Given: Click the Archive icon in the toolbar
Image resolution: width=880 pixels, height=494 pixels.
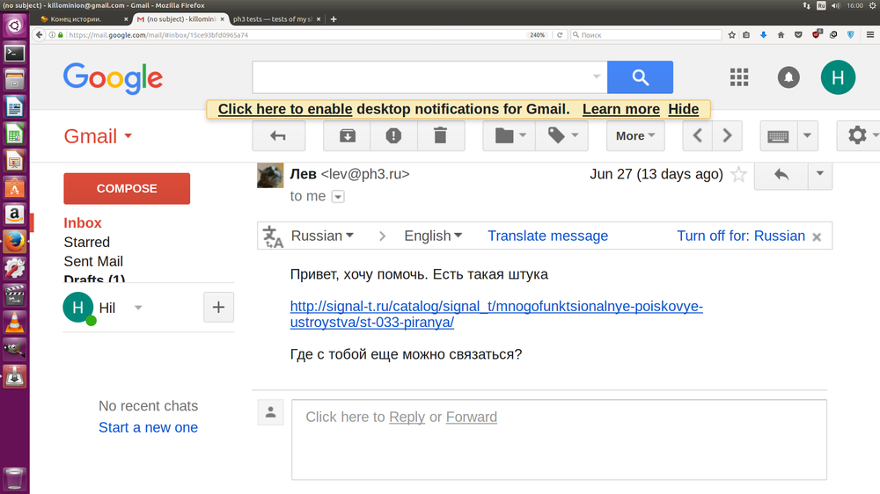Looking at the screenshot, I should coord(347,136).
